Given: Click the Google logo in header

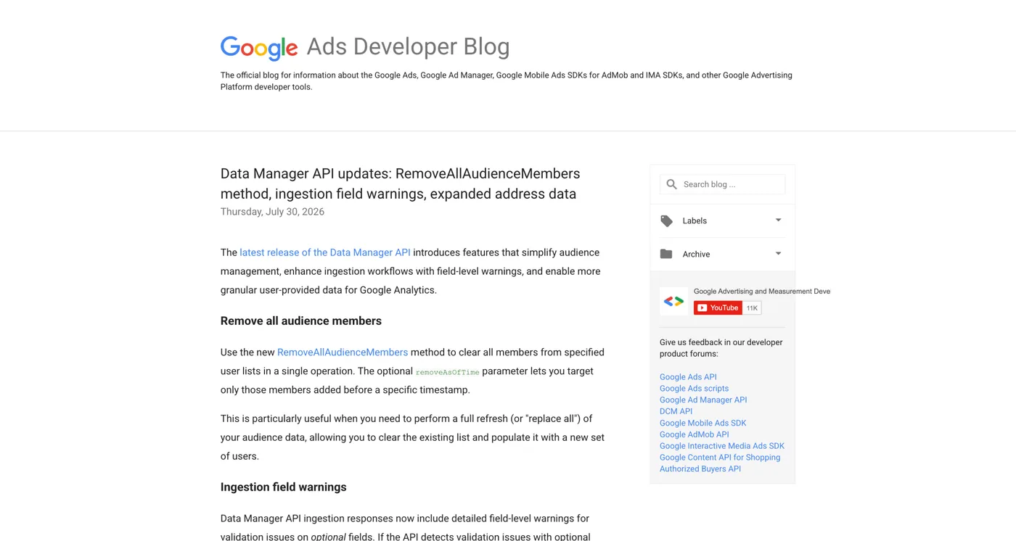Looking at the screenshot, I should (x=259, y=48).
